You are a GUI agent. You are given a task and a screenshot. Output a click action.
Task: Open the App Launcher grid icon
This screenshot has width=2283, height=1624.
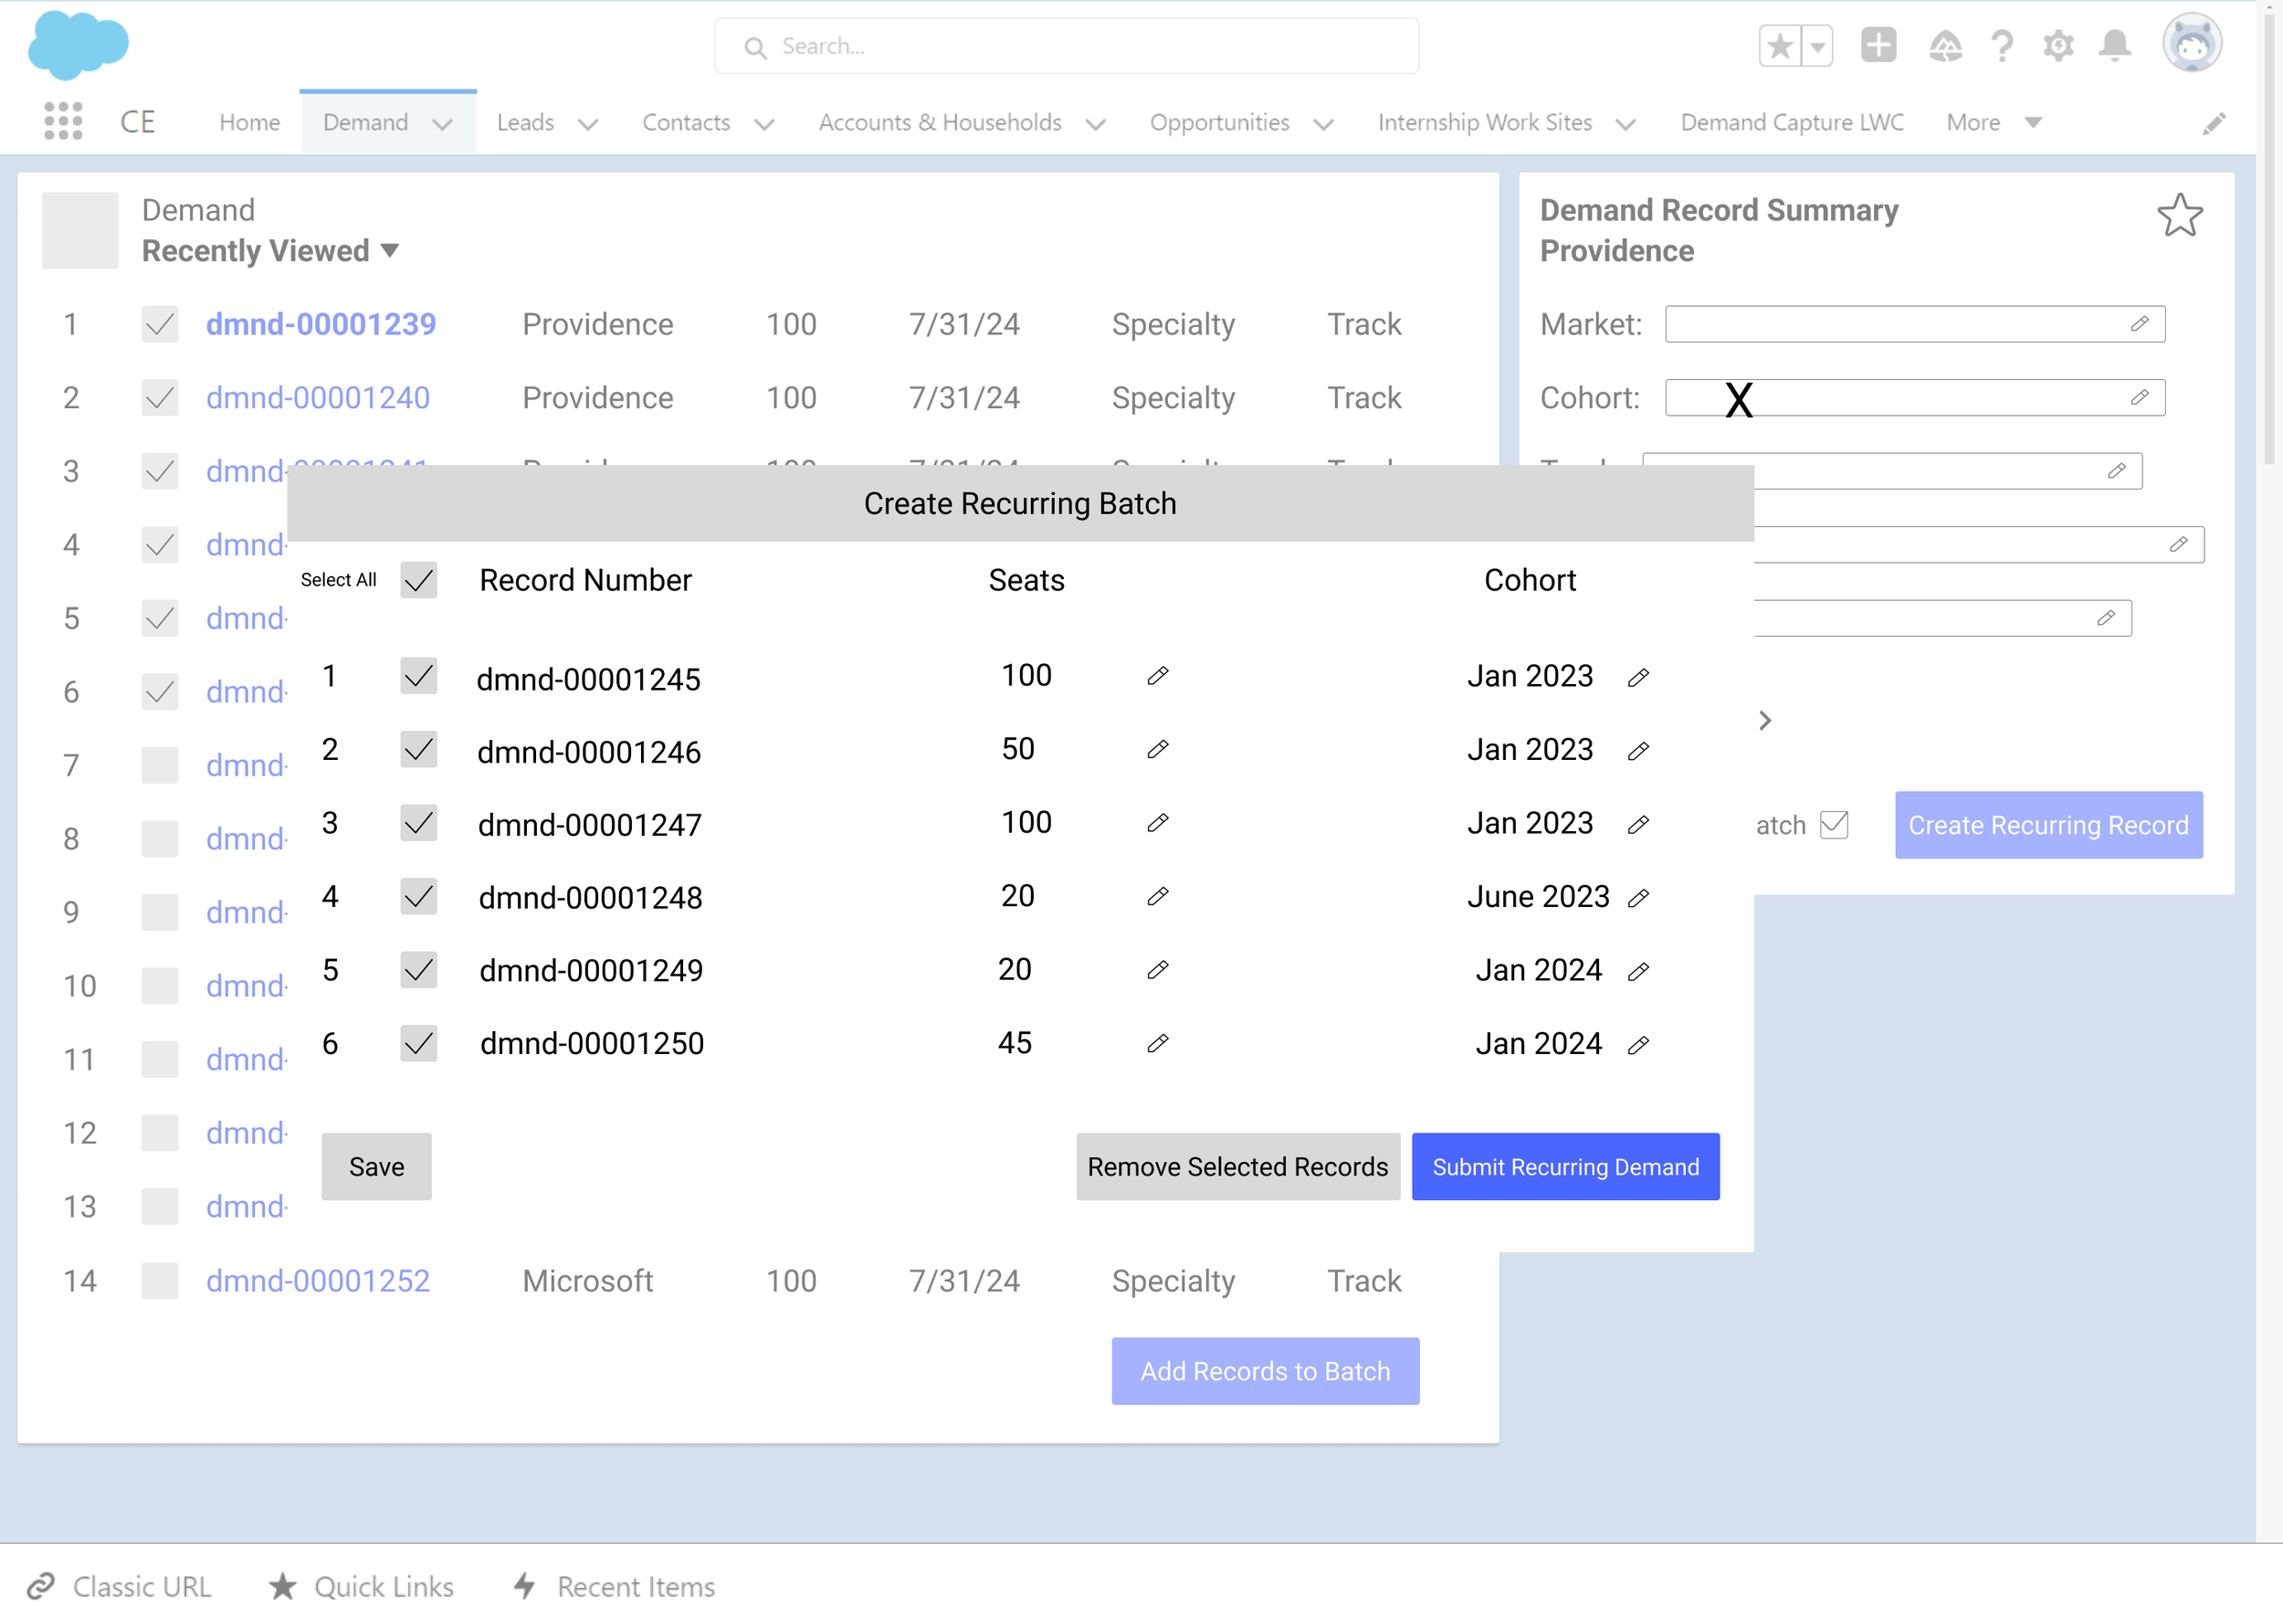[x=63, y=122]
